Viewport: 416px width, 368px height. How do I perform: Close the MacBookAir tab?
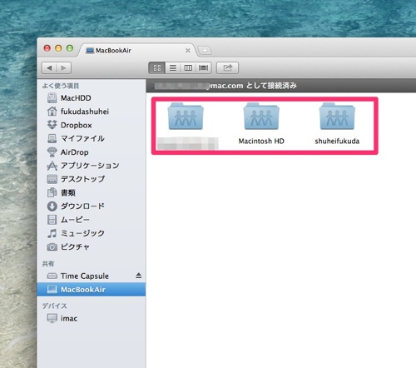point(188,51)
